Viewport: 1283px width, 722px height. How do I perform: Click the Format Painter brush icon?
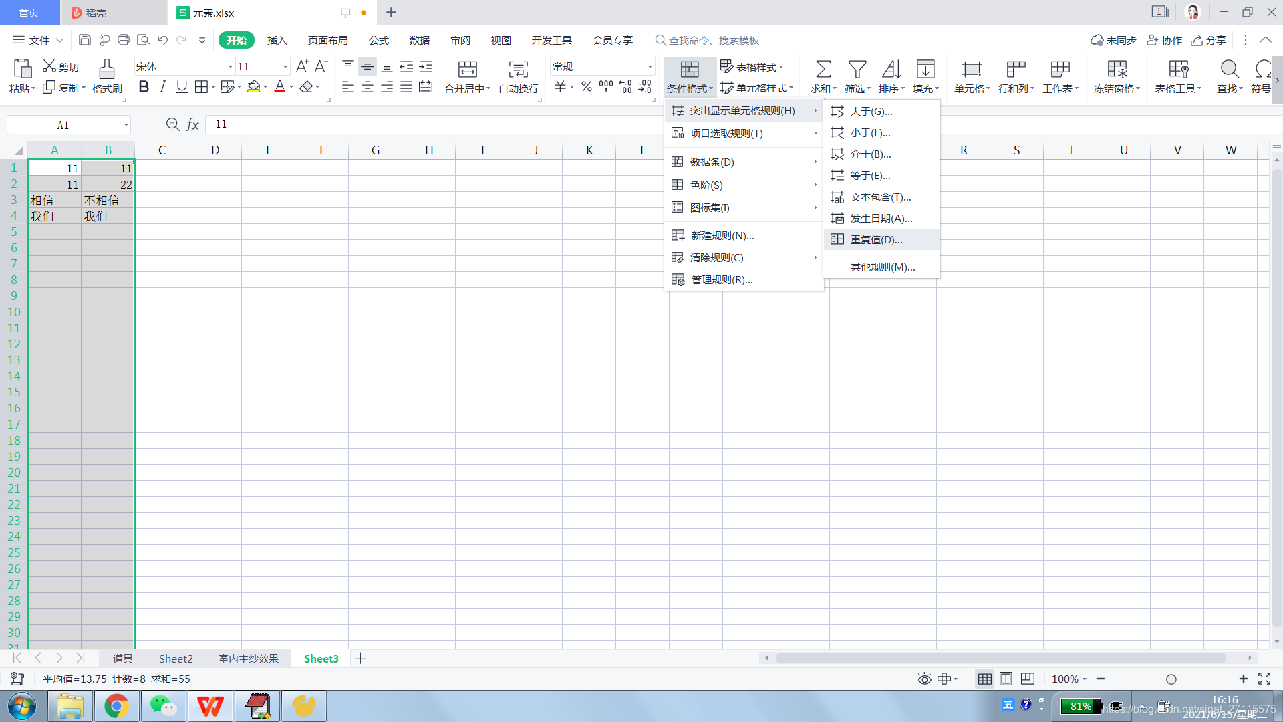click(107, 70)
